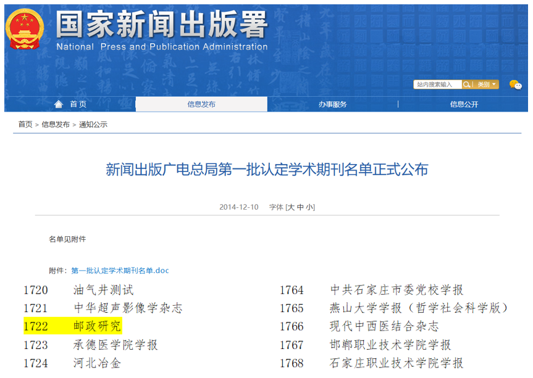Click the 国家新闻出版署 site title

coord(162,25)
